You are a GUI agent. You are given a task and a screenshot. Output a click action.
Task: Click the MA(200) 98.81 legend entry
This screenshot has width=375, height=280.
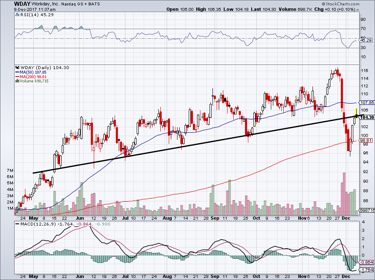(x=31, y=77)
